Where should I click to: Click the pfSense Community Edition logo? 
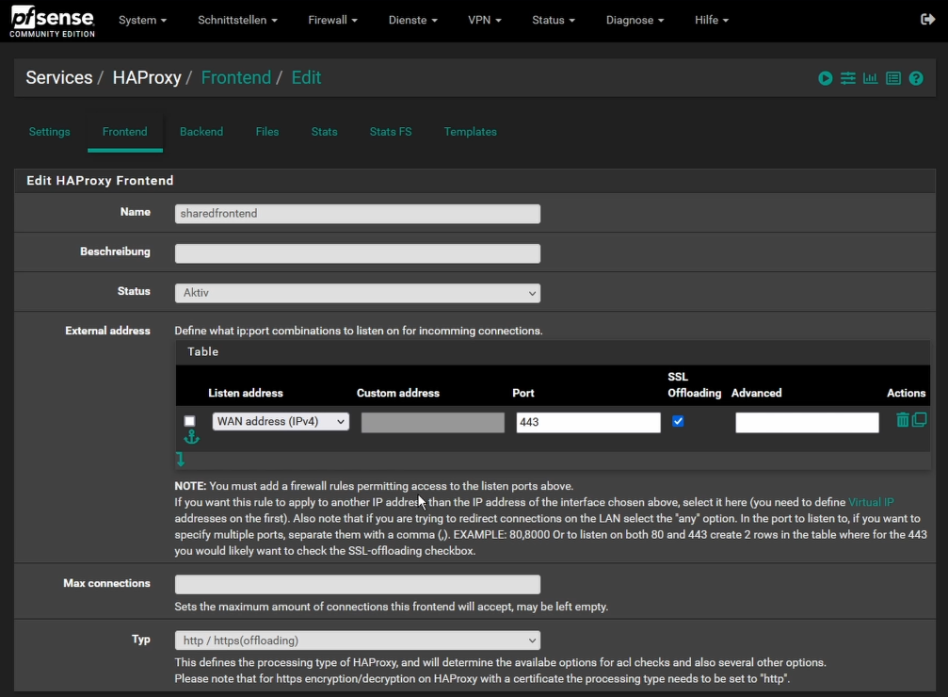[x=52, y=21]
